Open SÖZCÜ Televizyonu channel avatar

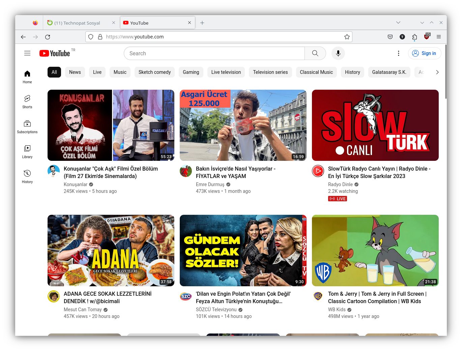click(x=186, y=296)
